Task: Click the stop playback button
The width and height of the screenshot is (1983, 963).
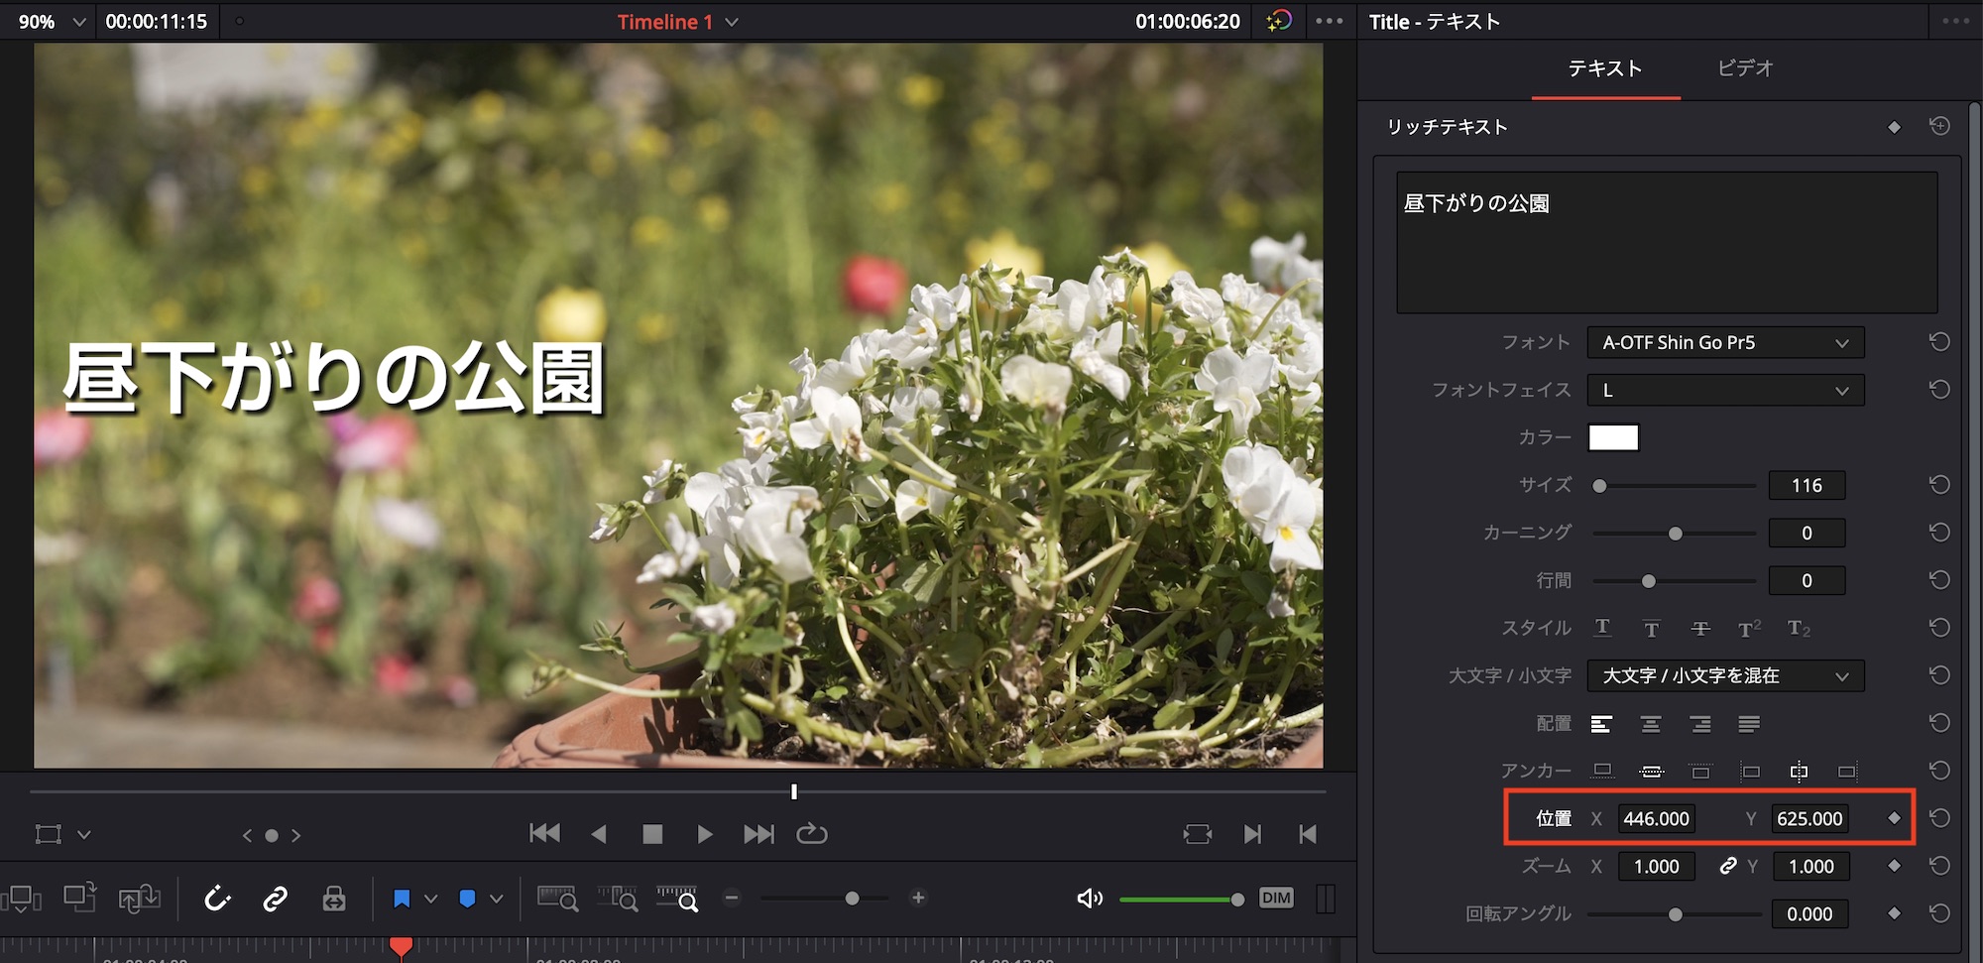Action: (651, 834)
